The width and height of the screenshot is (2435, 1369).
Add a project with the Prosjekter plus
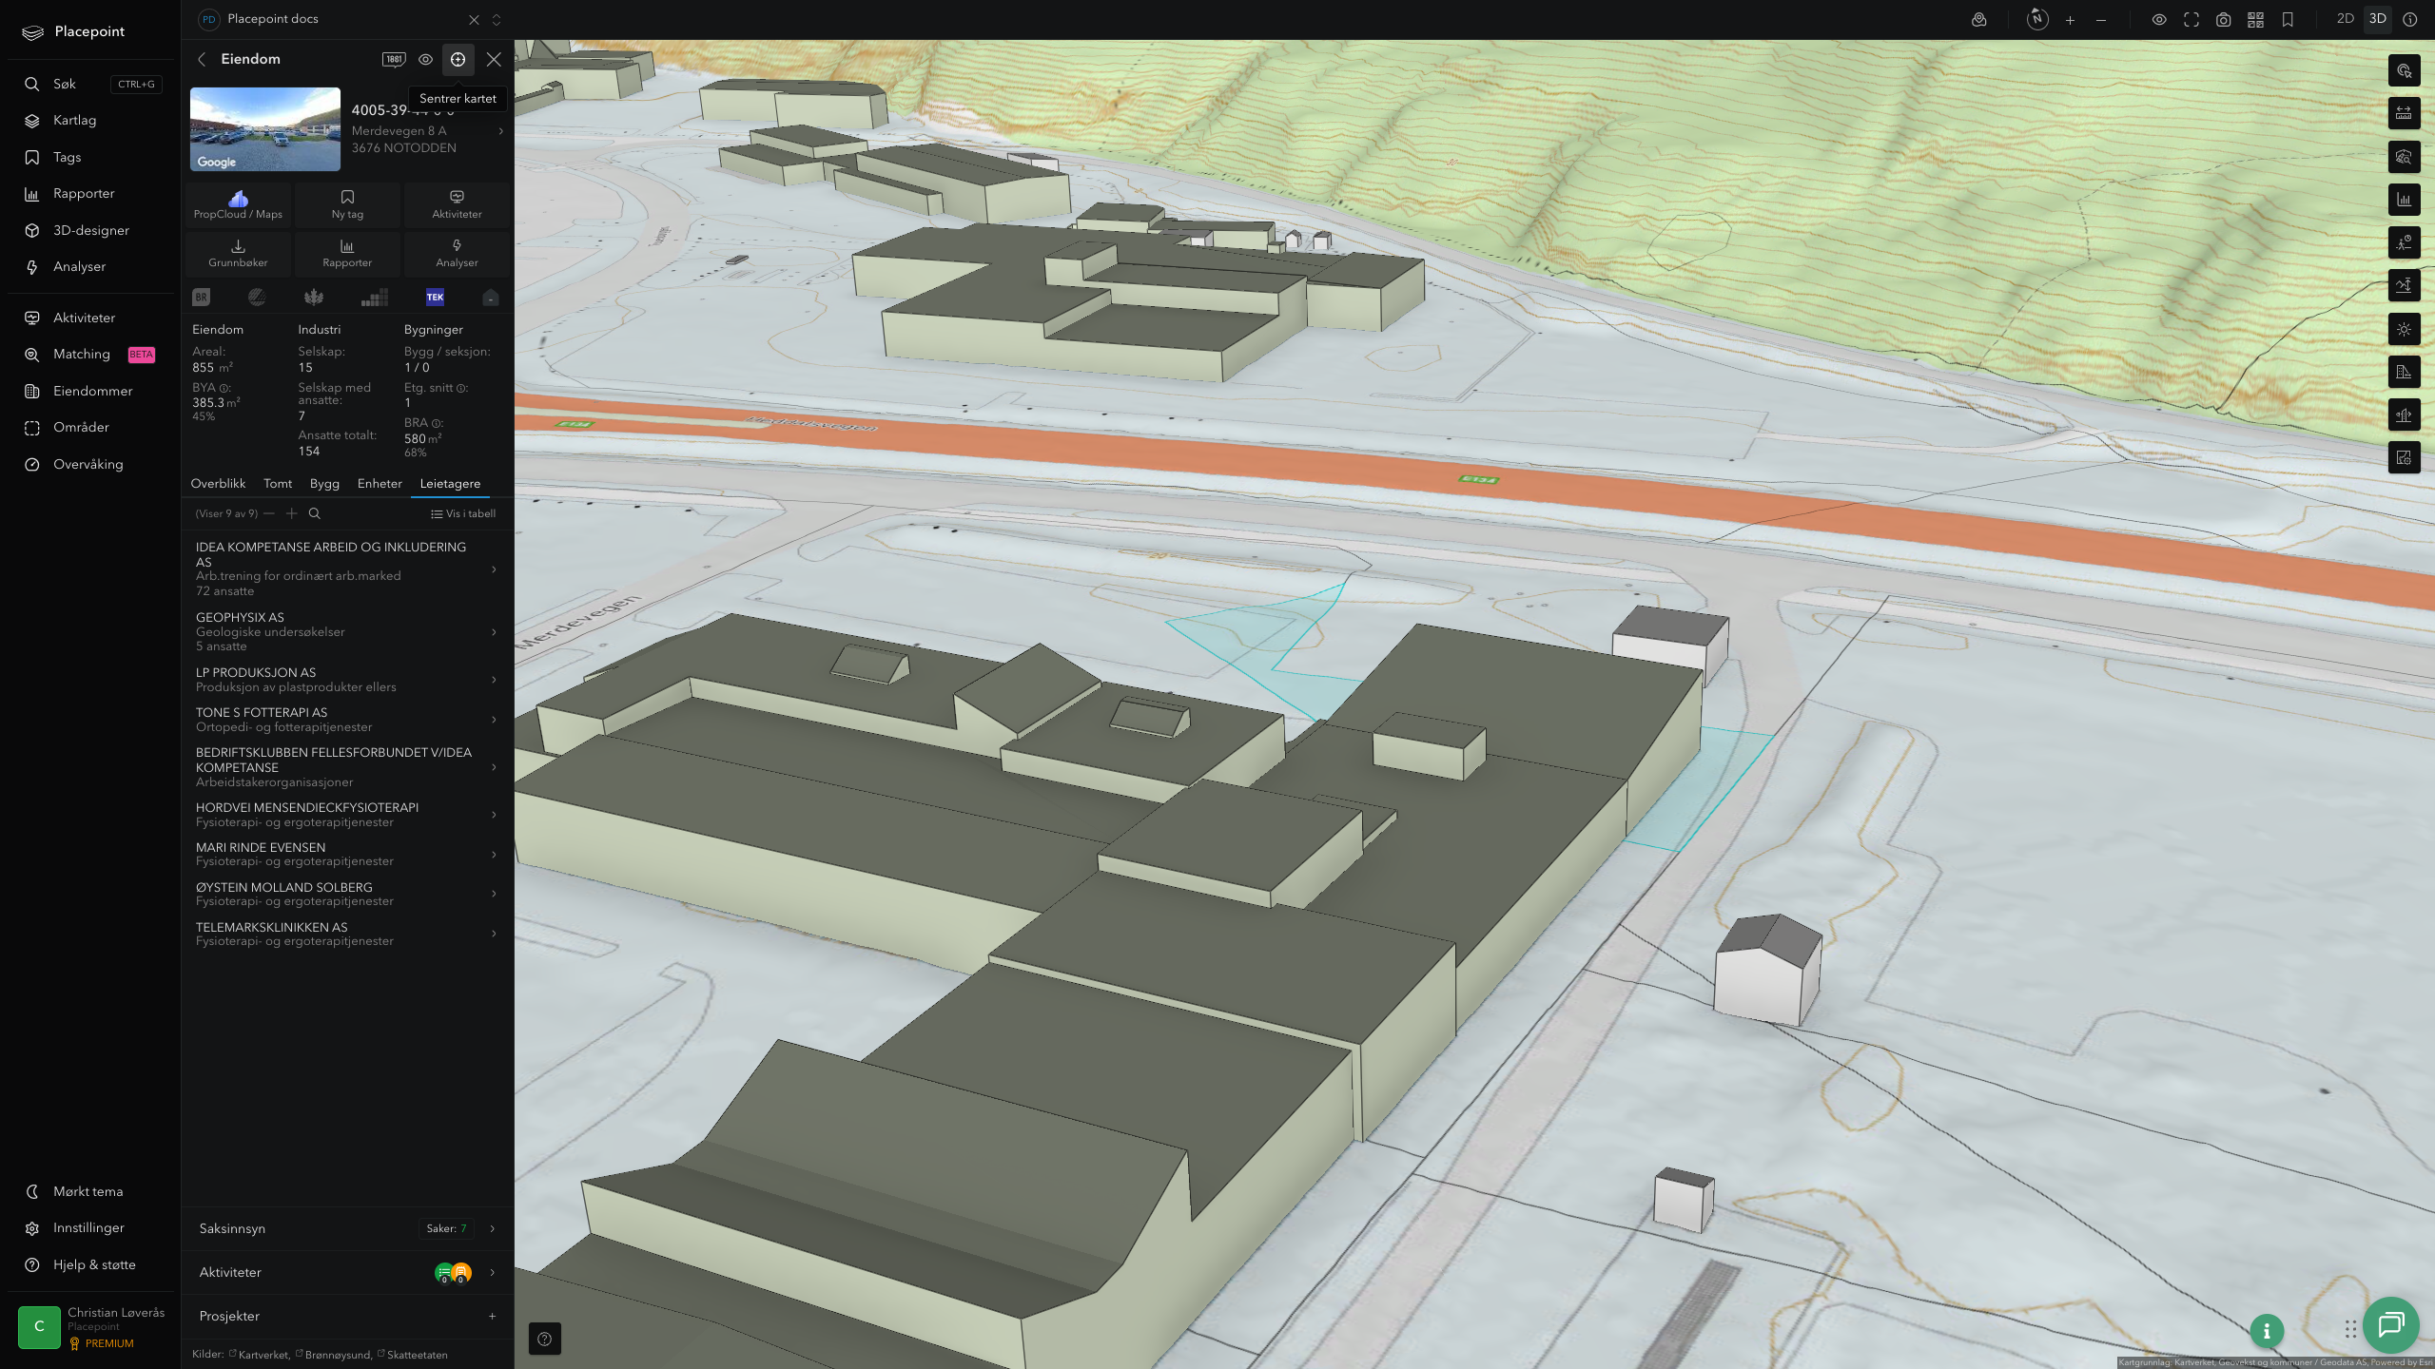pyautogui.click(x=492, y=1316)
